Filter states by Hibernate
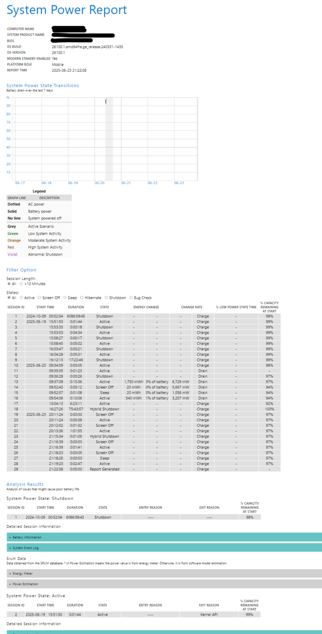This screenshot has width=322, height=634. click(x=81, y=297)
